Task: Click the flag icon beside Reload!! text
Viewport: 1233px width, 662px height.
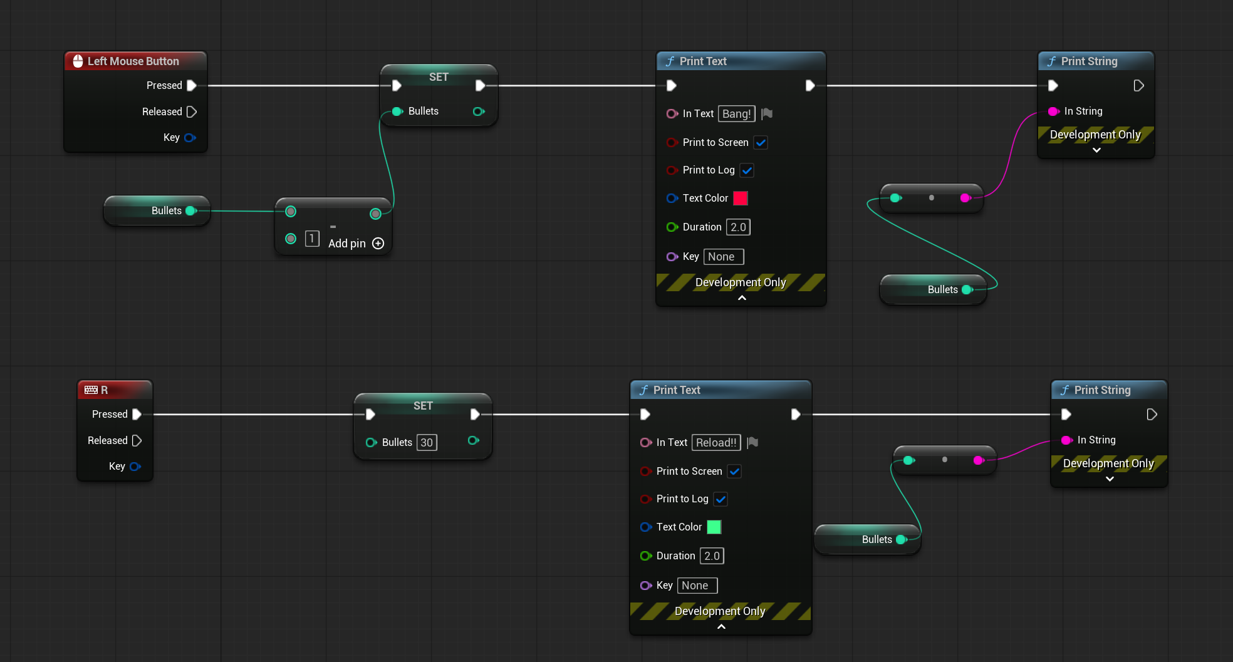Action: 753,442
